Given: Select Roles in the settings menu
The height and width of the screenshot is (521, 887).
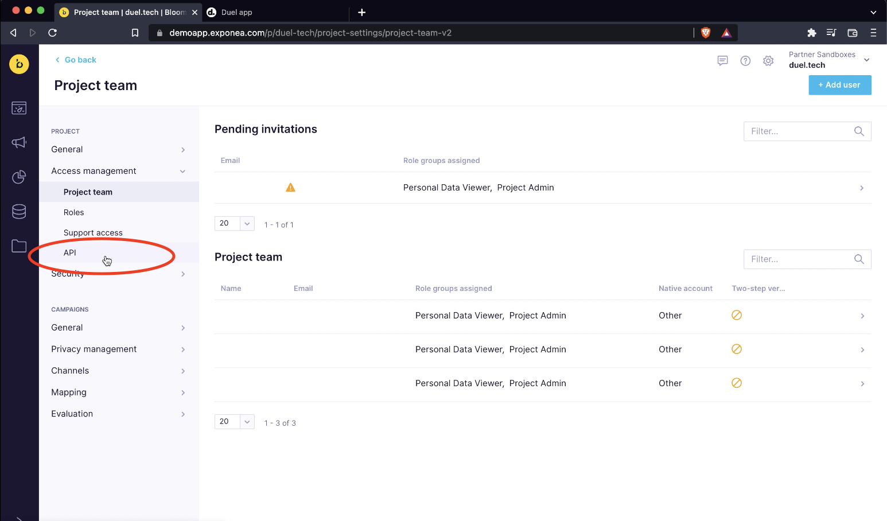Looking at the screenshot, I should [74, 212].
